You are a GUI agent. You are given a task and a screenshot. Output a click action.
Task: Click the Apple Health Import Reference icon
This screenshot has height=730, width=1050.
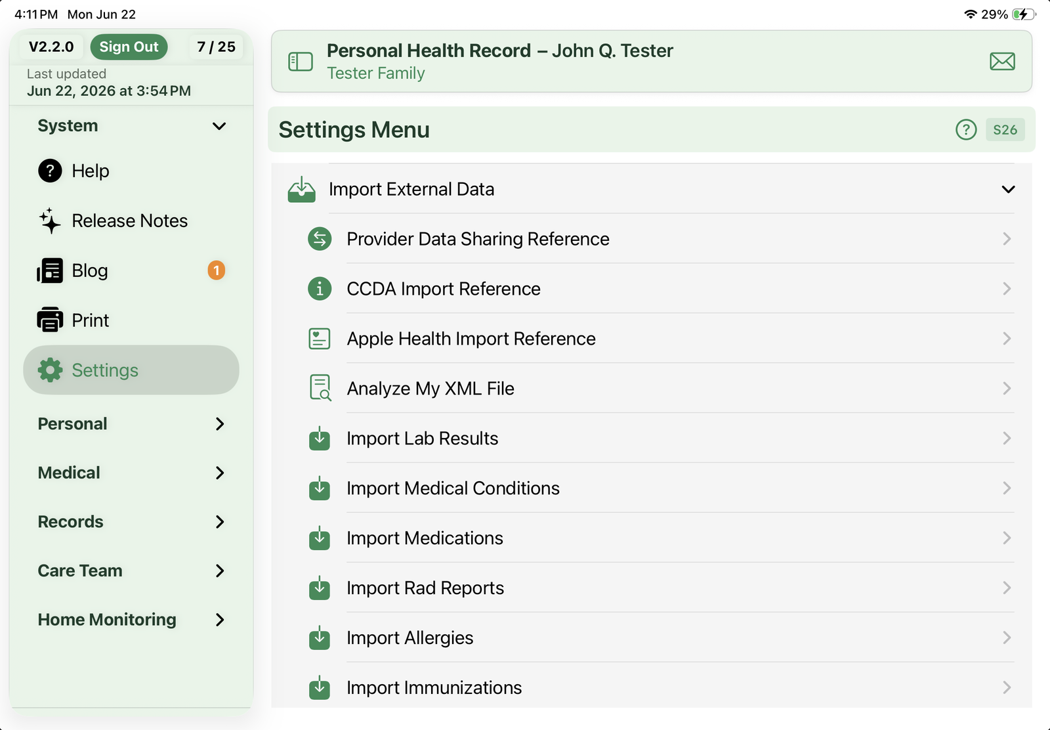click(320, 339)
